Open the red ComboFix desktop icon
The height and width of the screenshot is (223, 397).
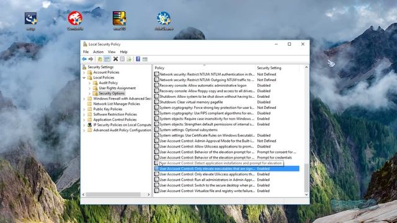pos(75,18)
